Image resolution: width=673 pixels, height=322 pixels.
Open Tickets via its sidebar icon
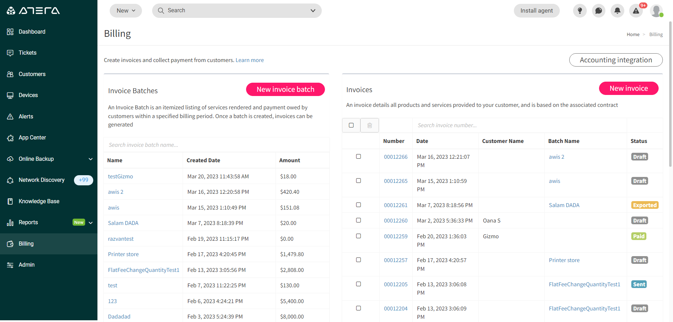[x=10, y=53]
